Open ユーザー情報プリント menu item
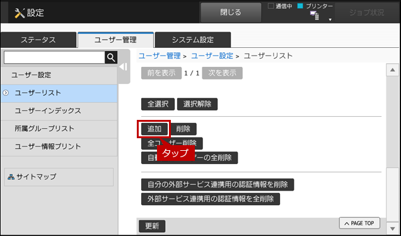This screenshot has height=236, width=401. (x=59, y=147)
